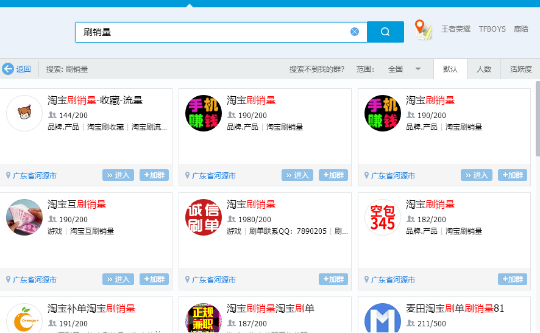The width and height of the screenshot is (540, 333).
Task: Click member count 211/500
Action: (432, 324)
